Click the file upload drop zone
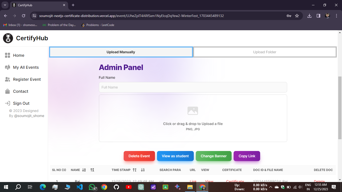Image resolution: width=342 pixels, height=192 pixels. (193, 118)
